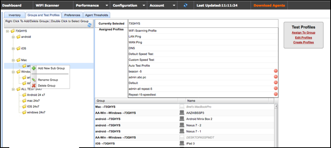Click the folder icon of Android 24 x7
Viewport: 331px width, 148px height.
pos(24,95)
